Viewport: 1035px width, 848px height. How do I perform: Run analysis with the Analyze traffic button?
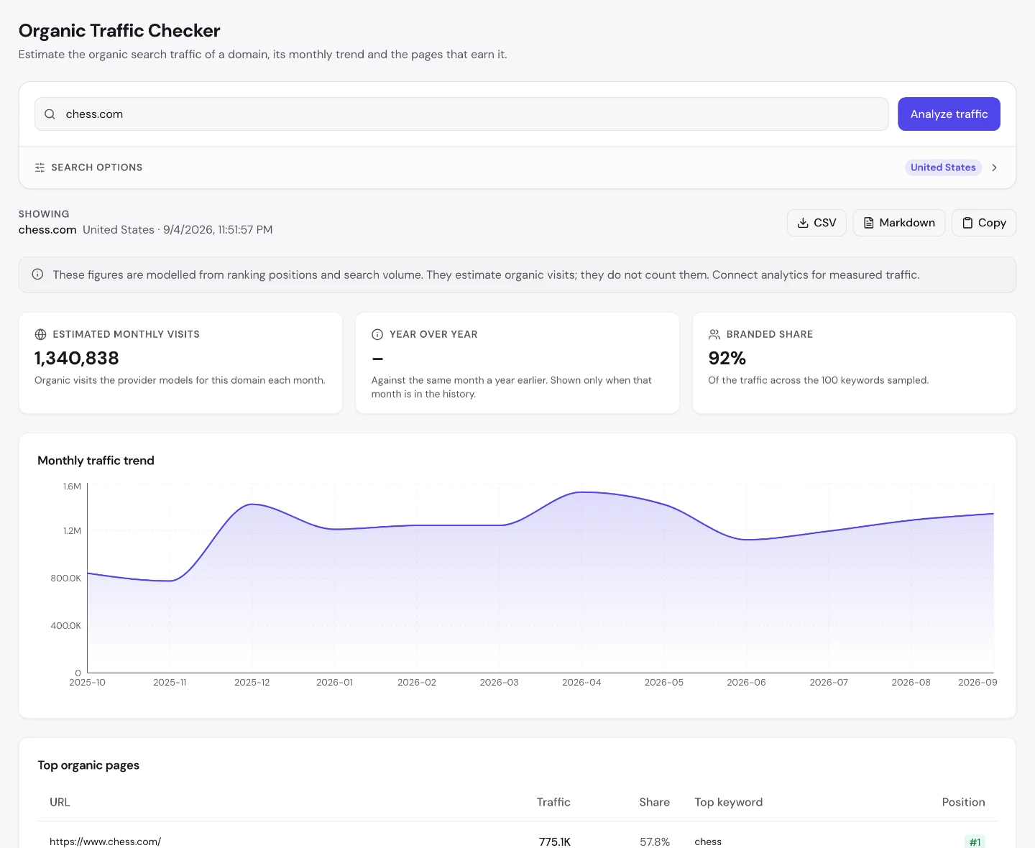[949, 114]
